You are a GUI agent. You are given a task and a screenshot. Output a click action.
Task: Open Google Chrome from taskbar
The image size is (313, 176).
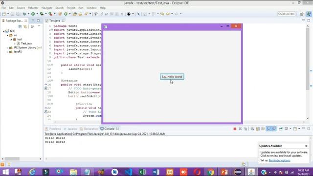[x=211, y=172]
